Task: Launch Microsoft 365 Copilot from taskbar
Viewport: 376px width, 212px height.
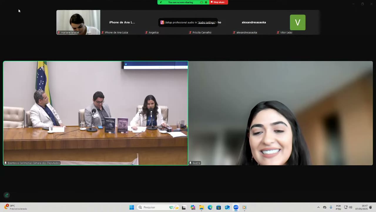Action: click(193, 207)
